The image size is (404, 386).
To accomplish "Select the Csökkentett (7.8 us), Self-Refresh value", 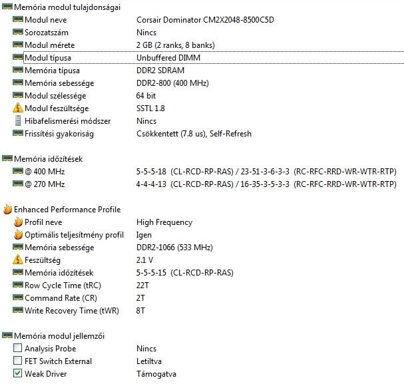I will click(194, 134).
